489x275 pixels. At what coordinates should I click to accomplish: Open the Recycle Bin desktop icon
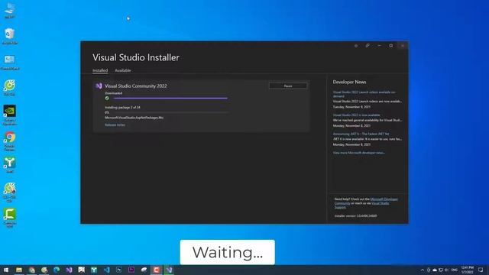click(10, 36)
